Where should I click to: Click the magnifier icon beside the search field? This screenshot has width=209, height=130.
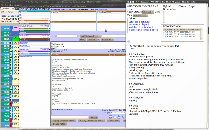point(55,36)
